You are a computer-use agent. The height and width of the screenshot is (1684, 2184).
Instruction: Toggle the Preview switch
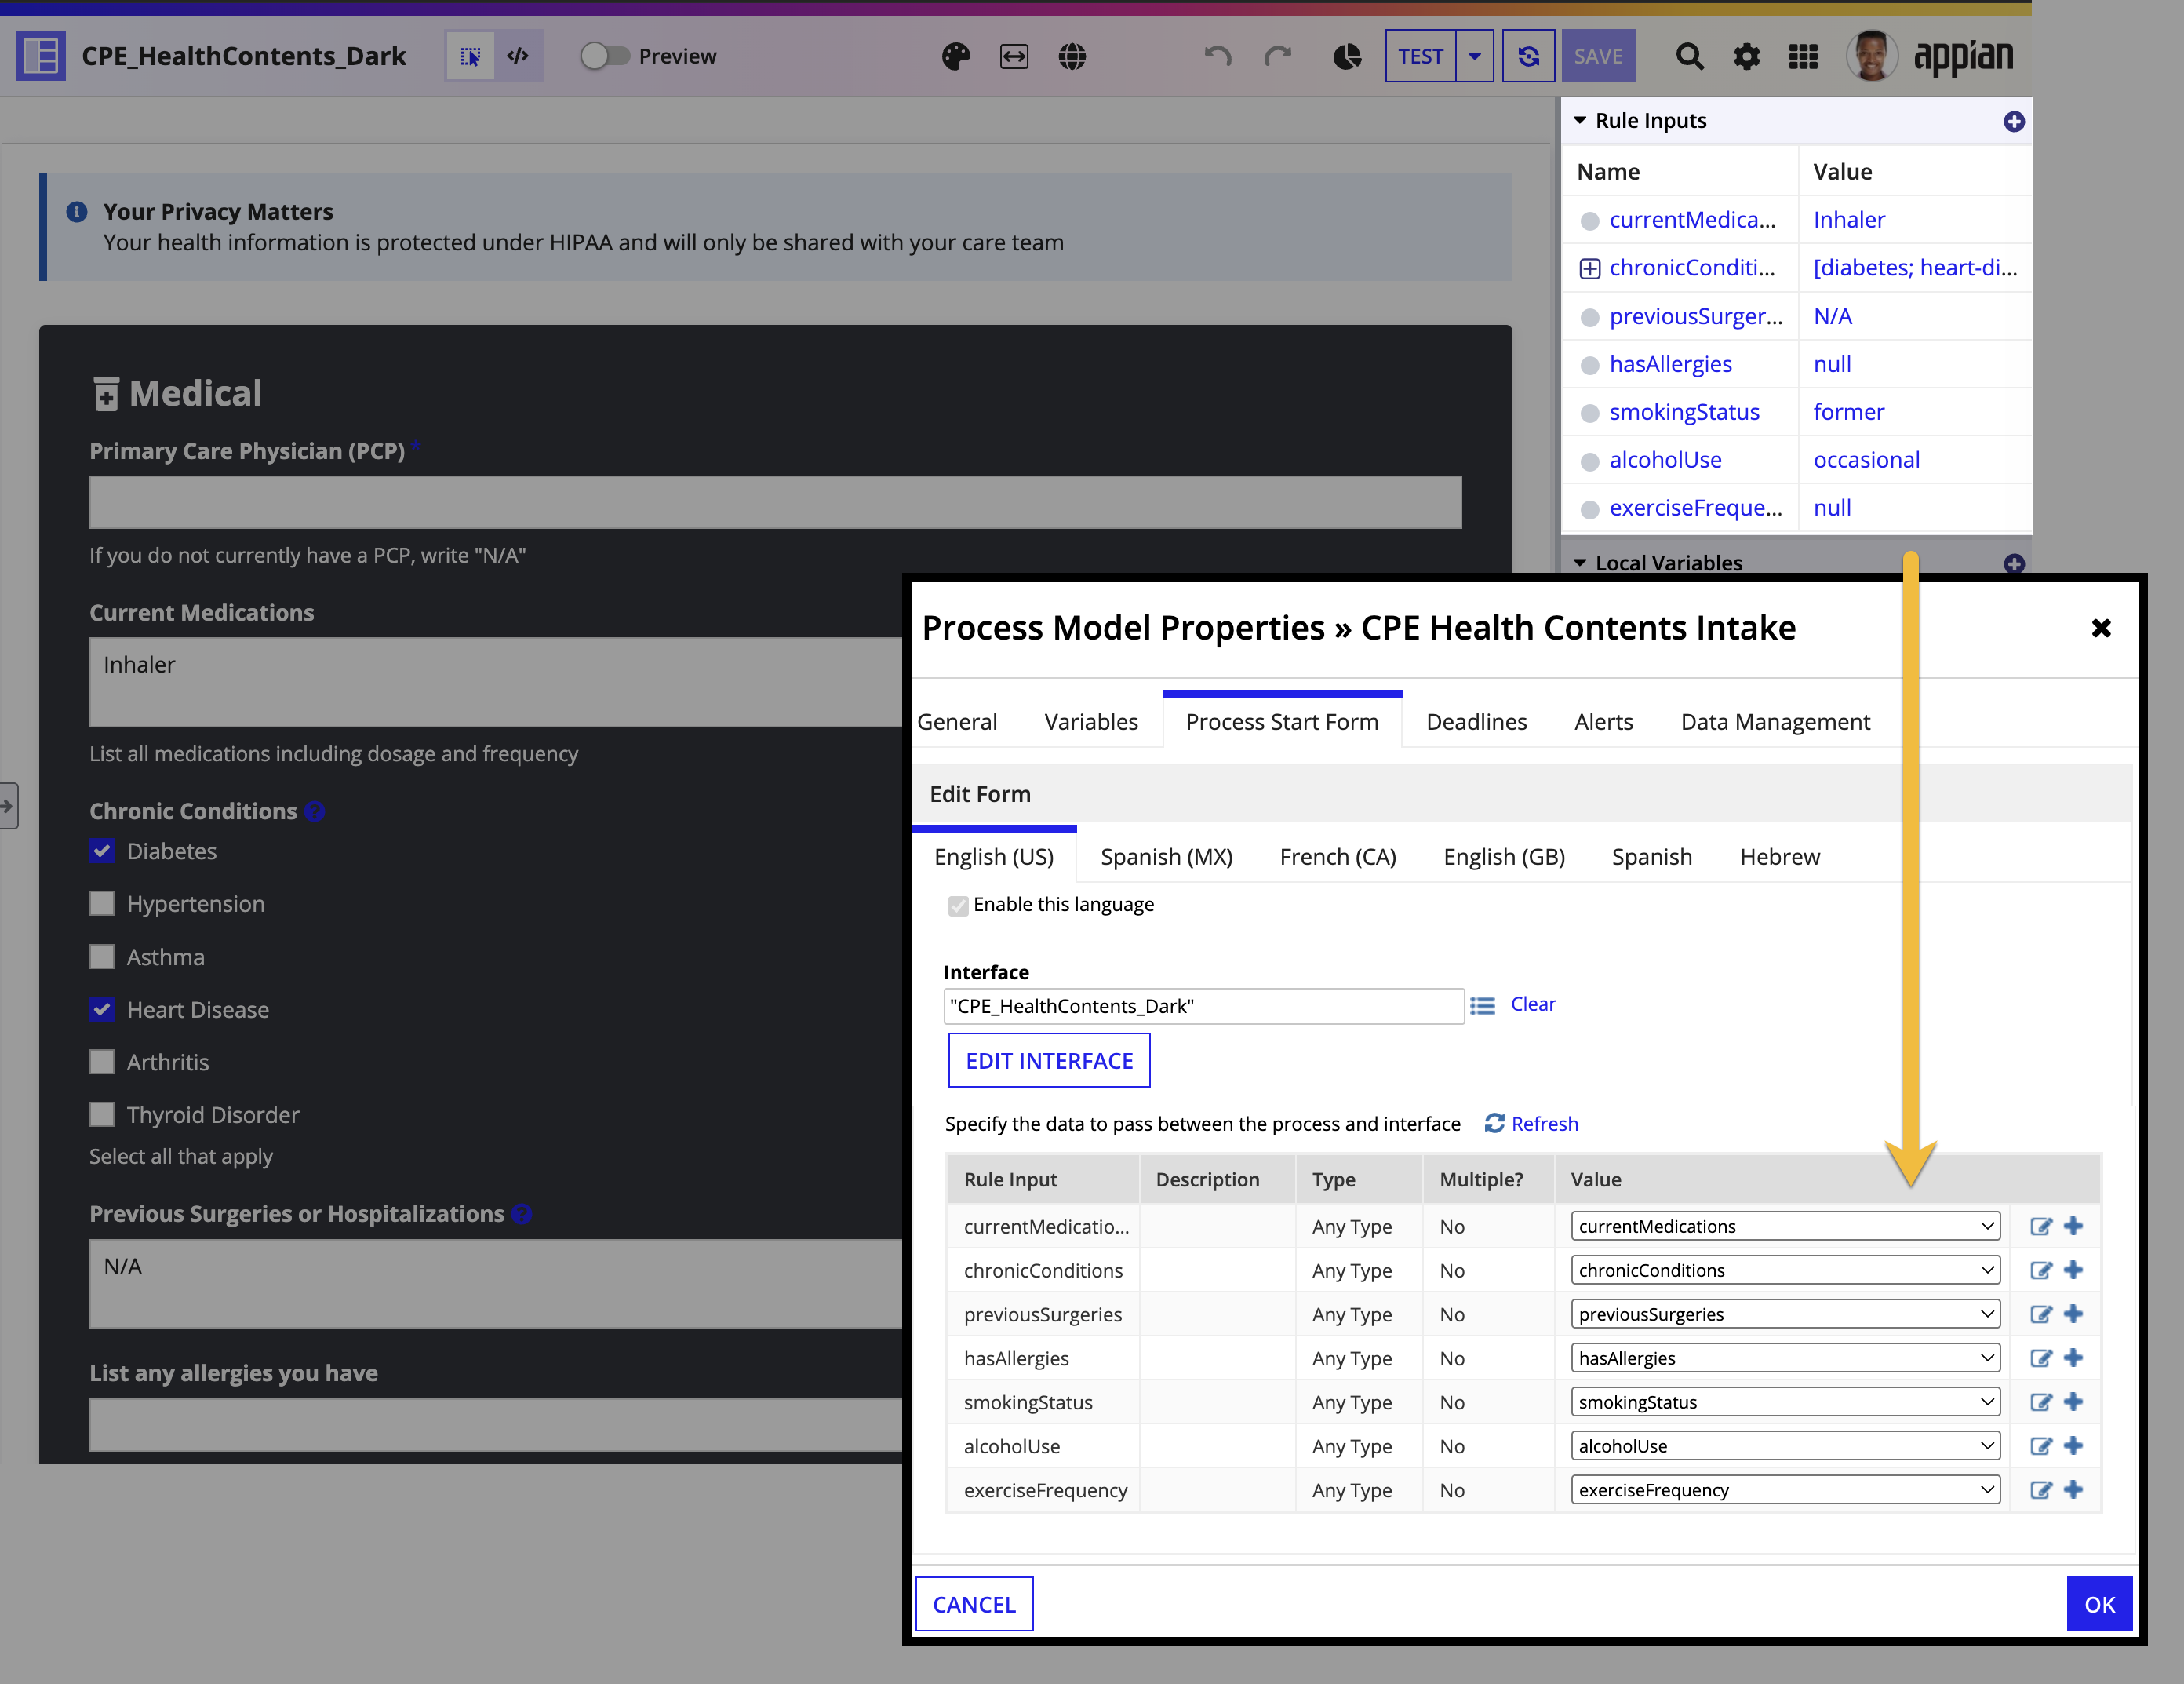click(x=604, y=56)
